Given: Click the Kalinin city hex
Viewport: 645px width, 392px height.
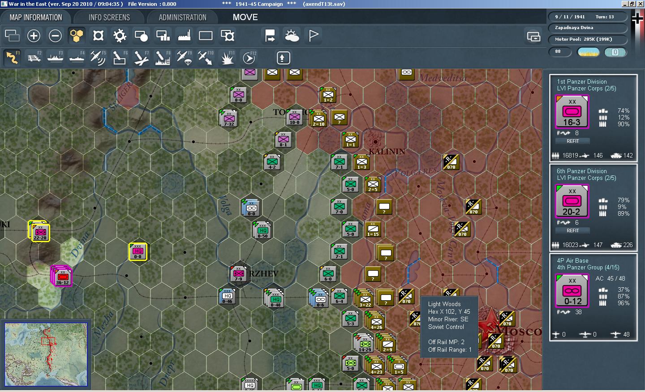Looking at the screenshot, I should pos(375,141).
